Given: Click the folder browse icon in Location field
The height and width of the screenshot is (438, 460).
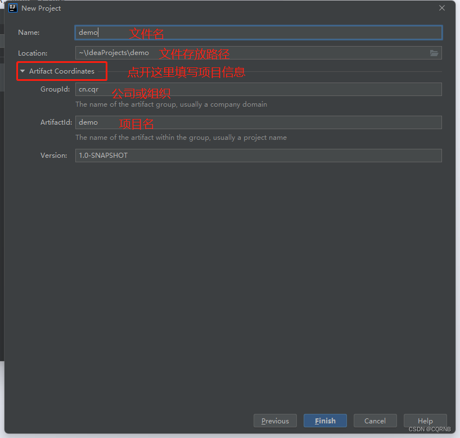Looking at the screenshot, I should point(434,53).
